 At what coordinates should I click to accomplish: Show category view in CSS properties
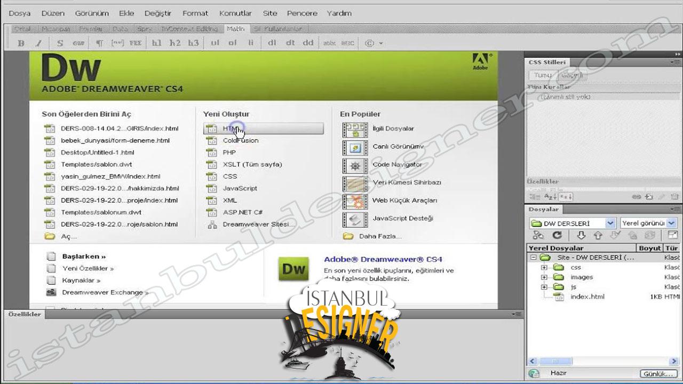click(535, 197)
